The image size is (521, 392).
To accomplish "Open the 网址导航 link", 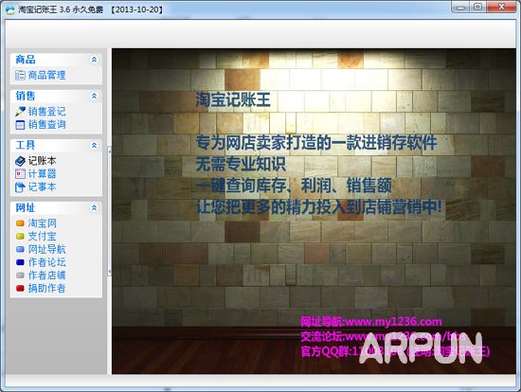I will click(x=46, y=249).
